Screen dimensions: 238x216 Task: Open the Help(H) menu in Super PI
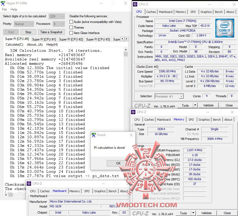pyautogui.click(x=52, y=45)
